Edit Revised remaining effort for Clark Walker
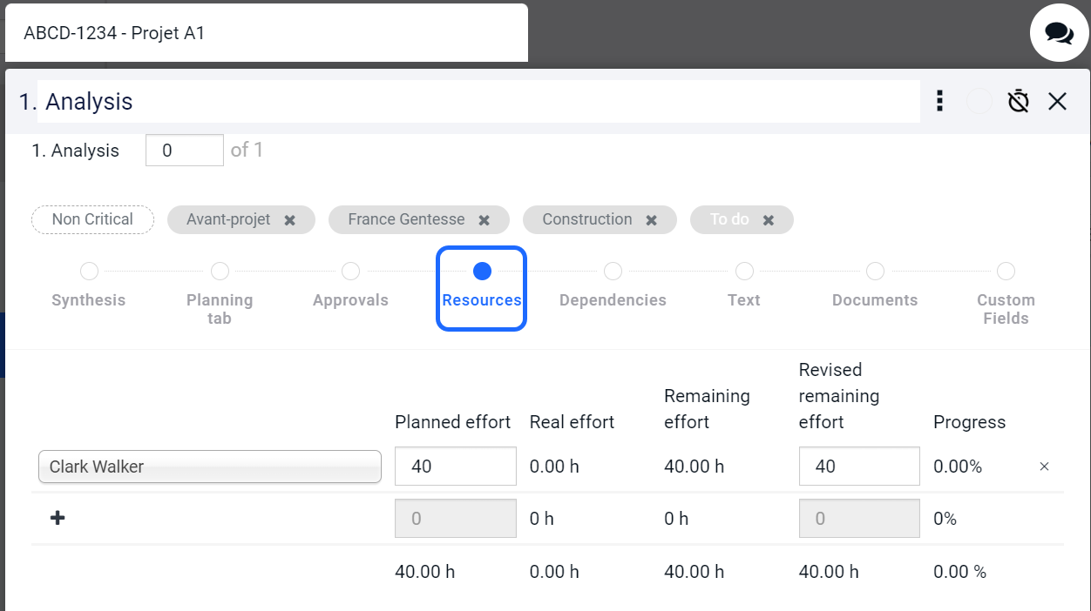Image resolution: width=1091 pixels, height=611 pixels. point(859,467)
